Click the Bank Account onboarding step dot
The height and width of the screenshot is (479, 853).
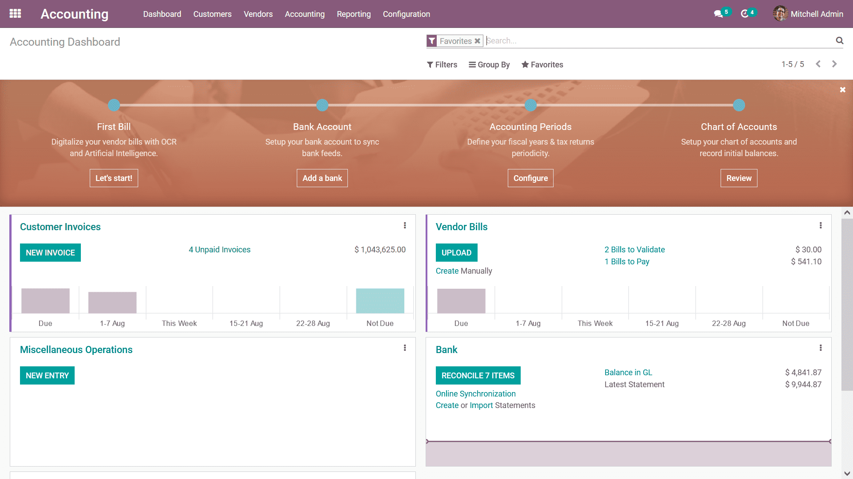click(322, 105)
